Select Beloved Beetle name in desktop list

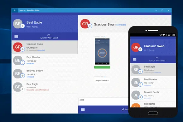tap(34, 71)
